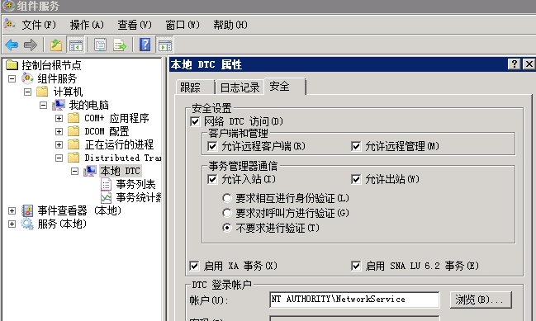This screenshot has height=321, width=536.
Task: Toggle 允许出站 checkbox
Action: (356, 179)
